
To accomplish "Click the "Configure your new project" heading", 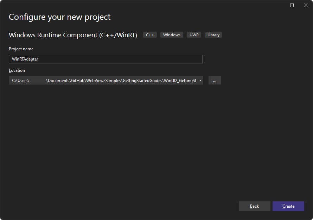I will (x=59, y=17).
